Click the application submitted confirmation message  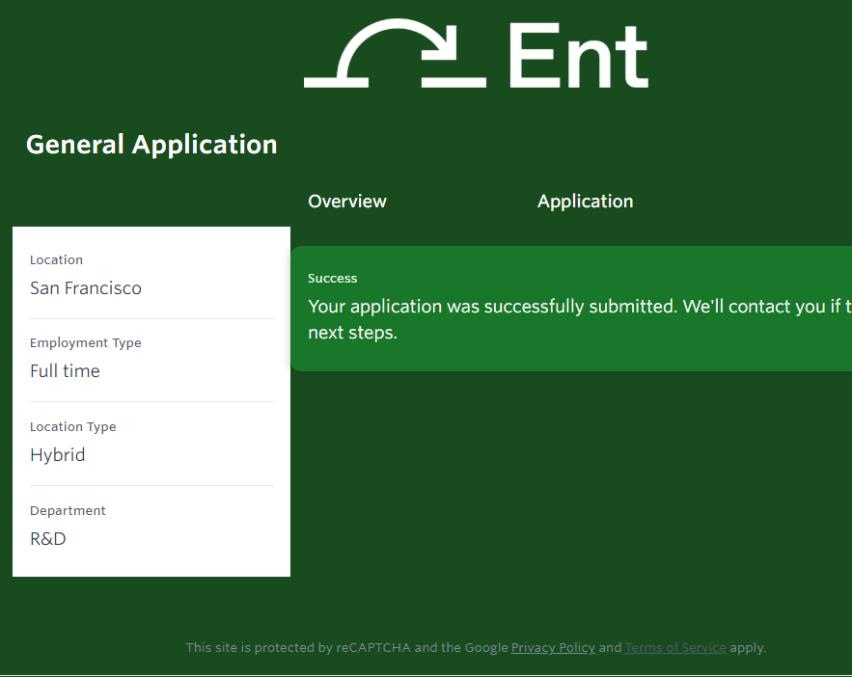(579, 307)
